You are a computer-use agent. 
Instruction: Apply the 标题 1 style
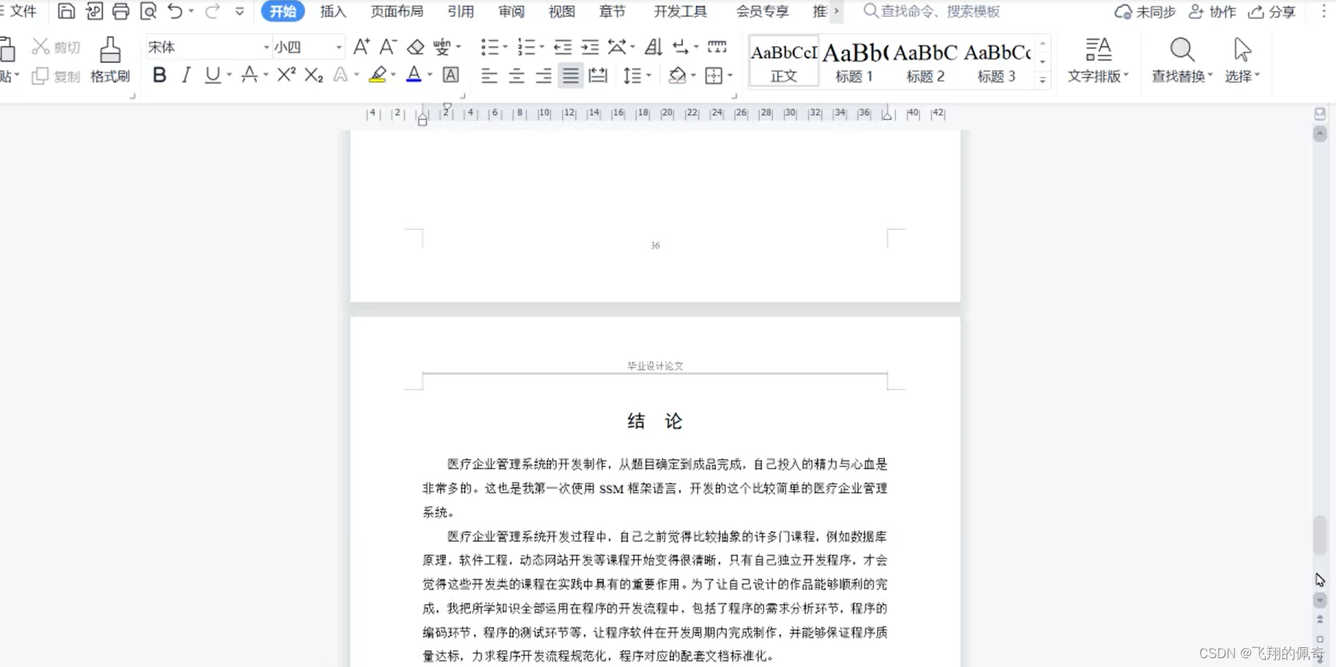point(854,61)
